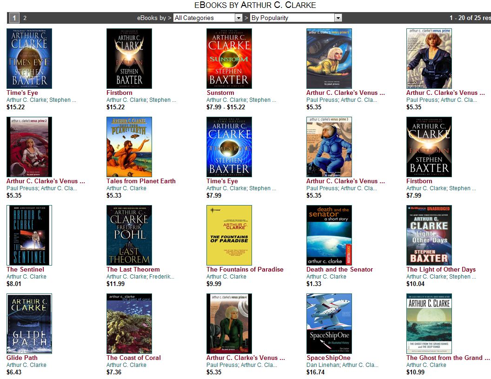Click the $8.01 price of The Sentinel

[x=14, y=284]
